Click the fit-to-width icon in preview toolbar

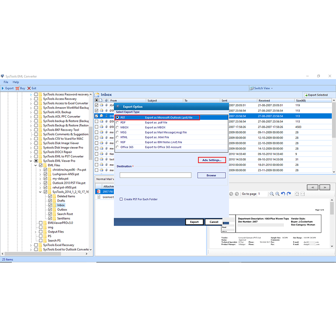[x=302, y=194]
